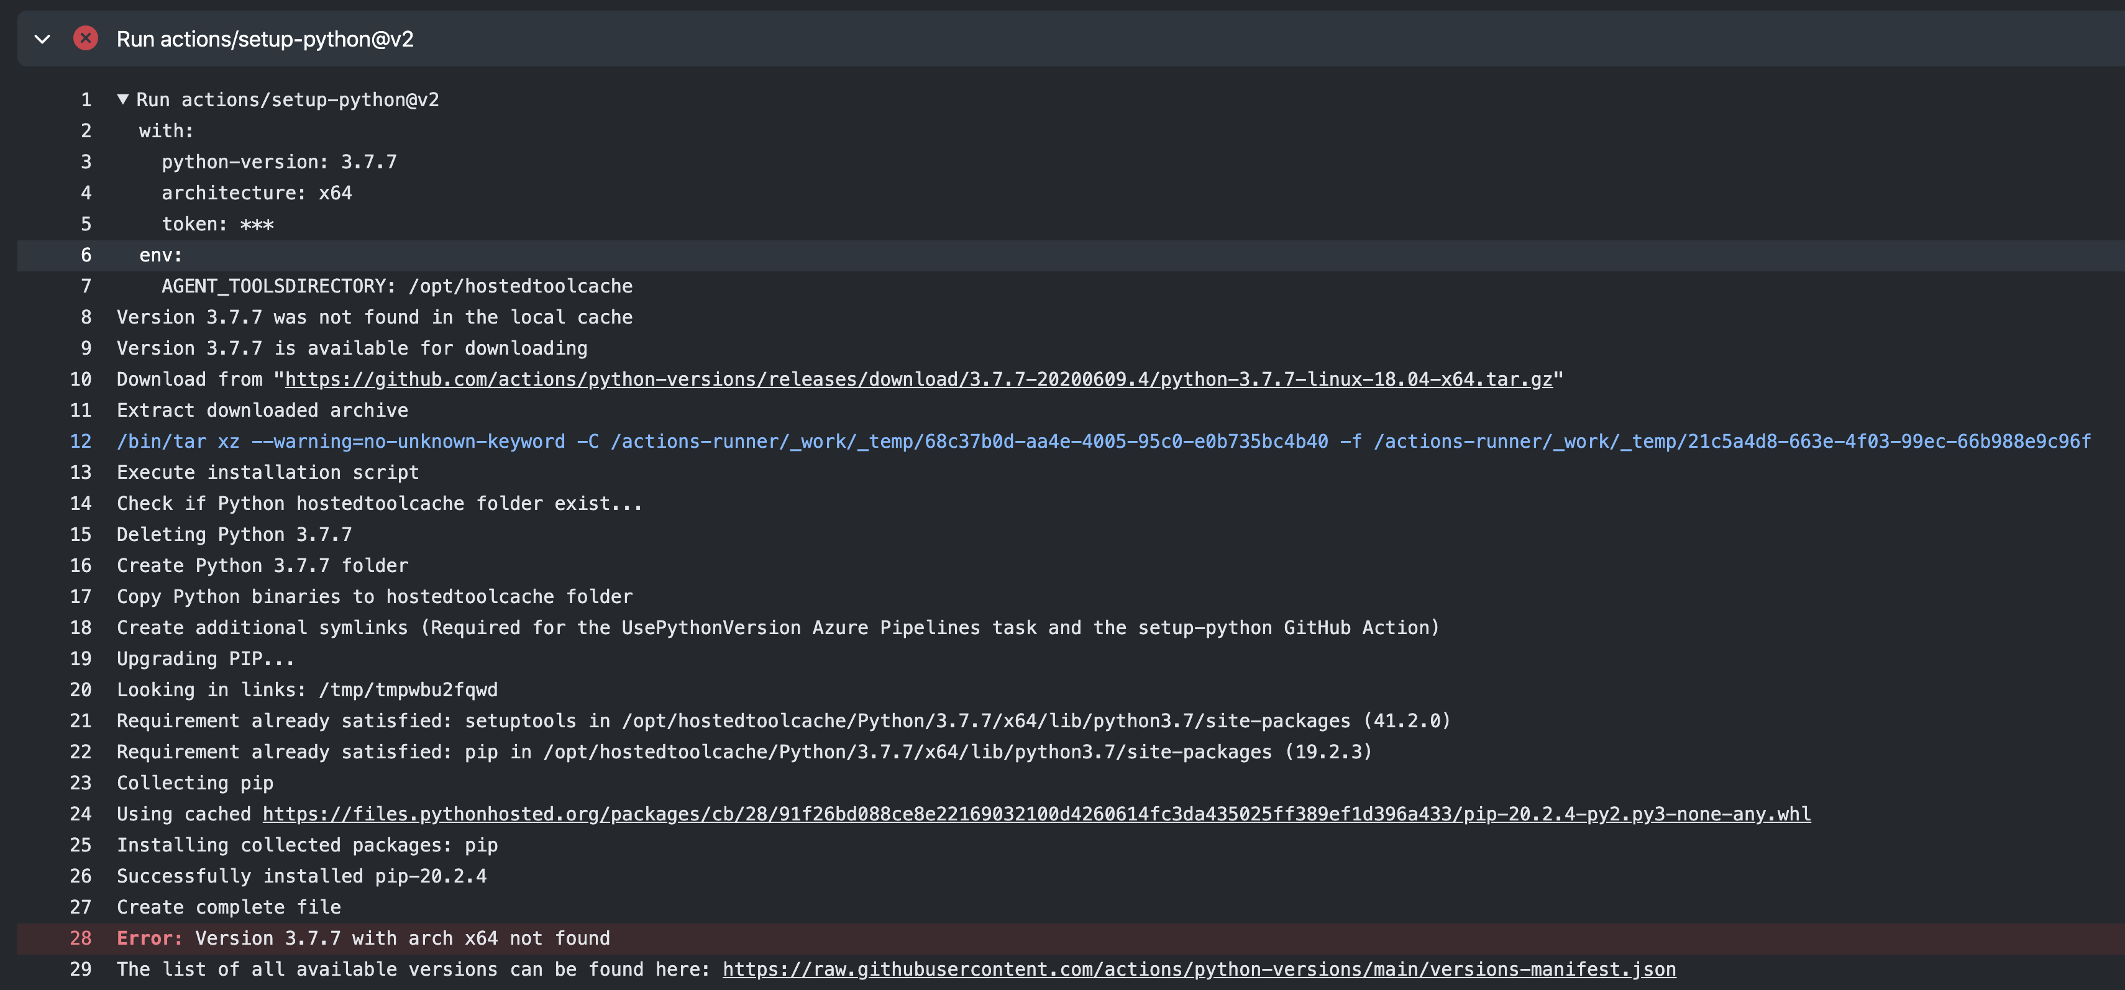Click the highlighted env: line

tap(161, 255)
